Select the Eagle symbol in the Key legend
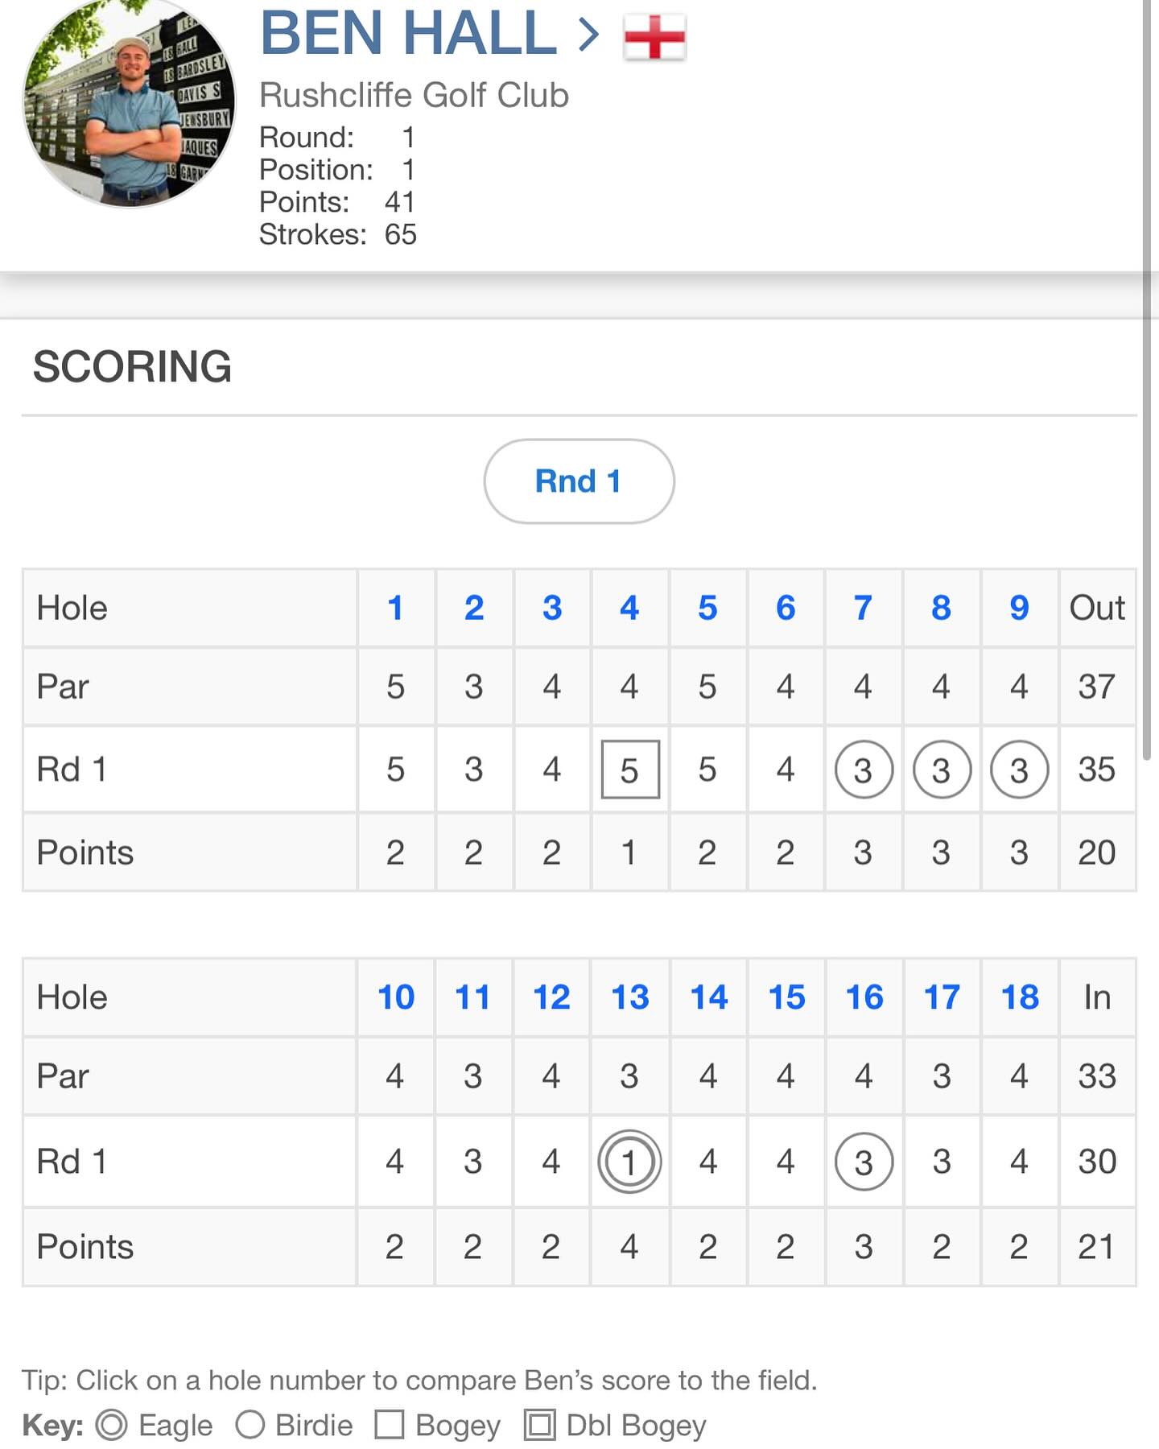This screenshot has height=1449, width=1159. (112, 1424)
